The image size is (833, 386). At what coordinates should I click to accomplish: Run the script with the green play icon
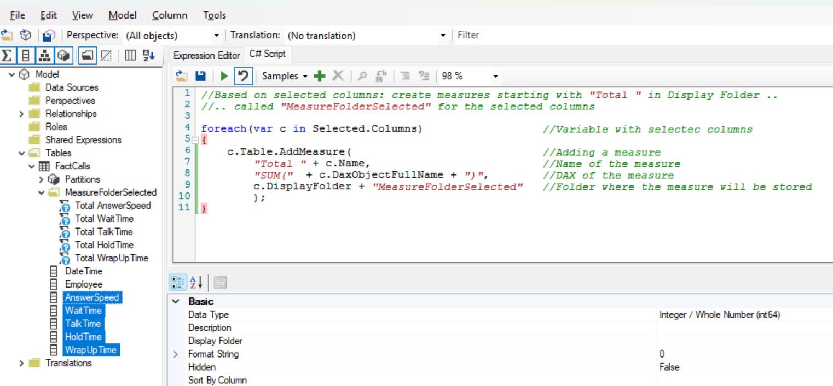click(x=224, y=76)
